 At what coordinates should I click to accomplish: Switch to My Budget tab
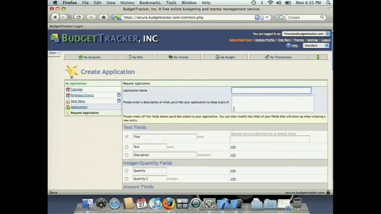[x=225, y=57]
